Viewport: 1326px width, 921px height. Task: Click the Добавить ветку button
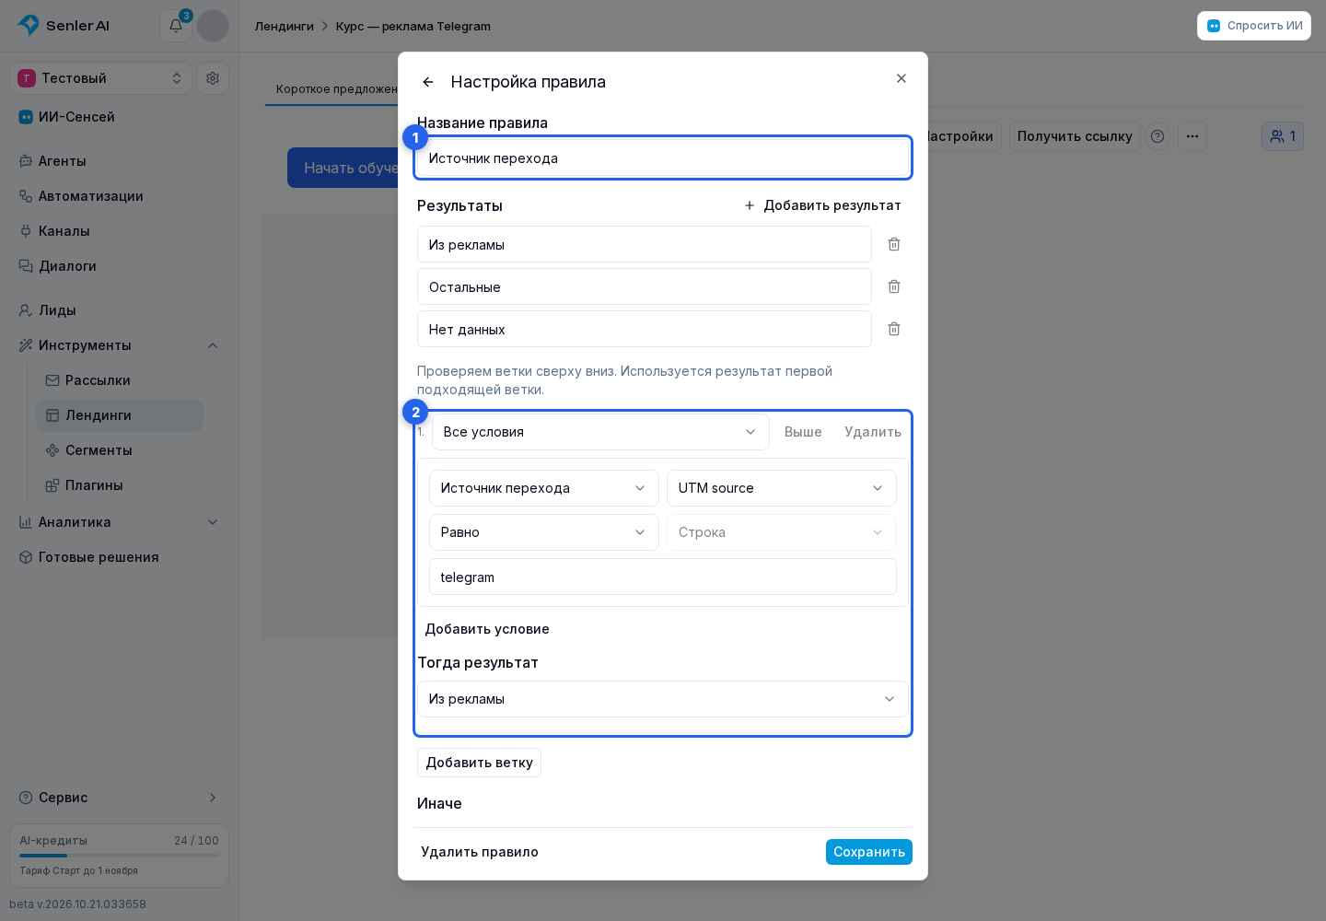tap(479, 763)
